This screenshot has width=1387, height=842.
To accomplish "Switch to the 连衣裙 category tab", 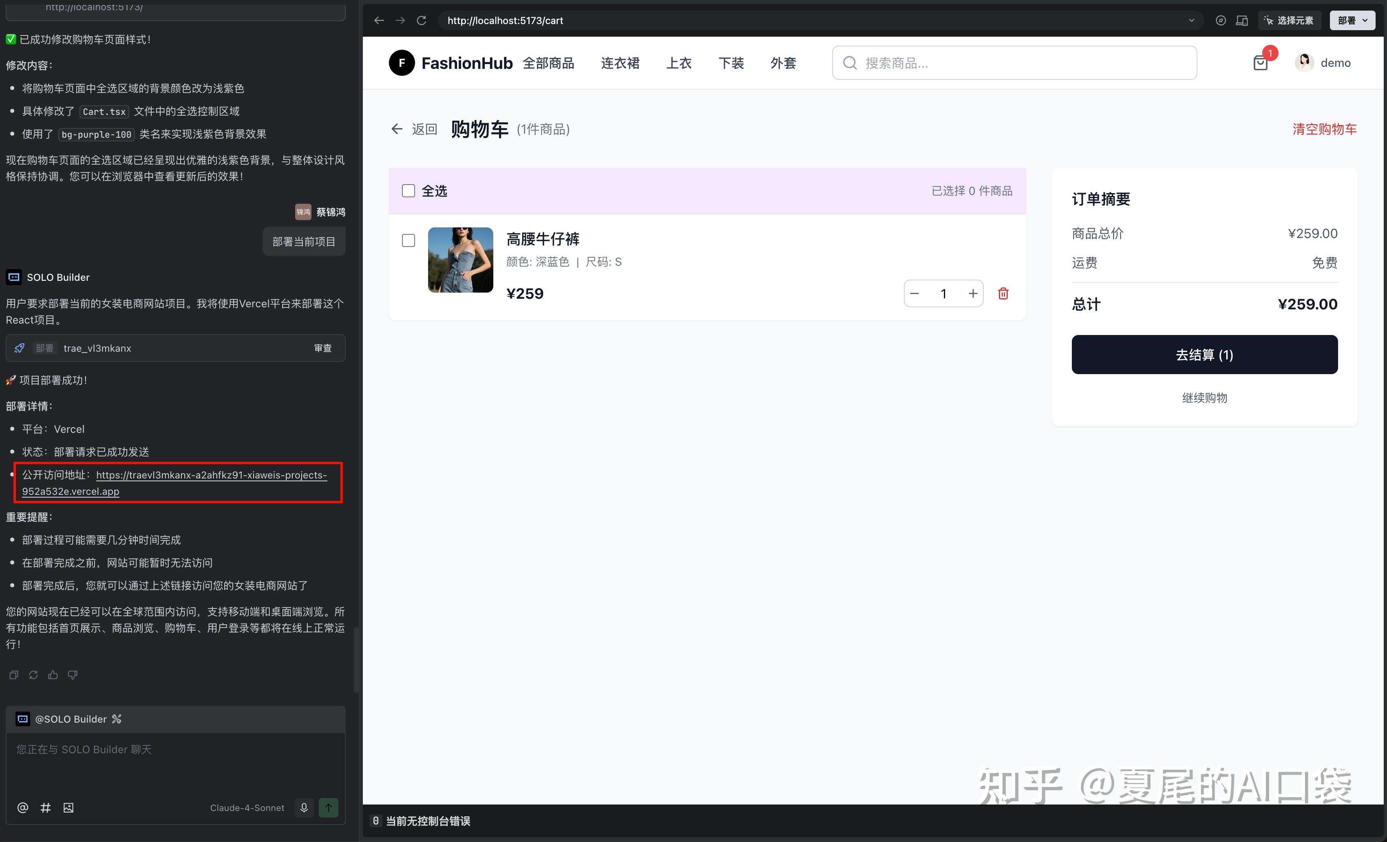I will coord(620,63).
